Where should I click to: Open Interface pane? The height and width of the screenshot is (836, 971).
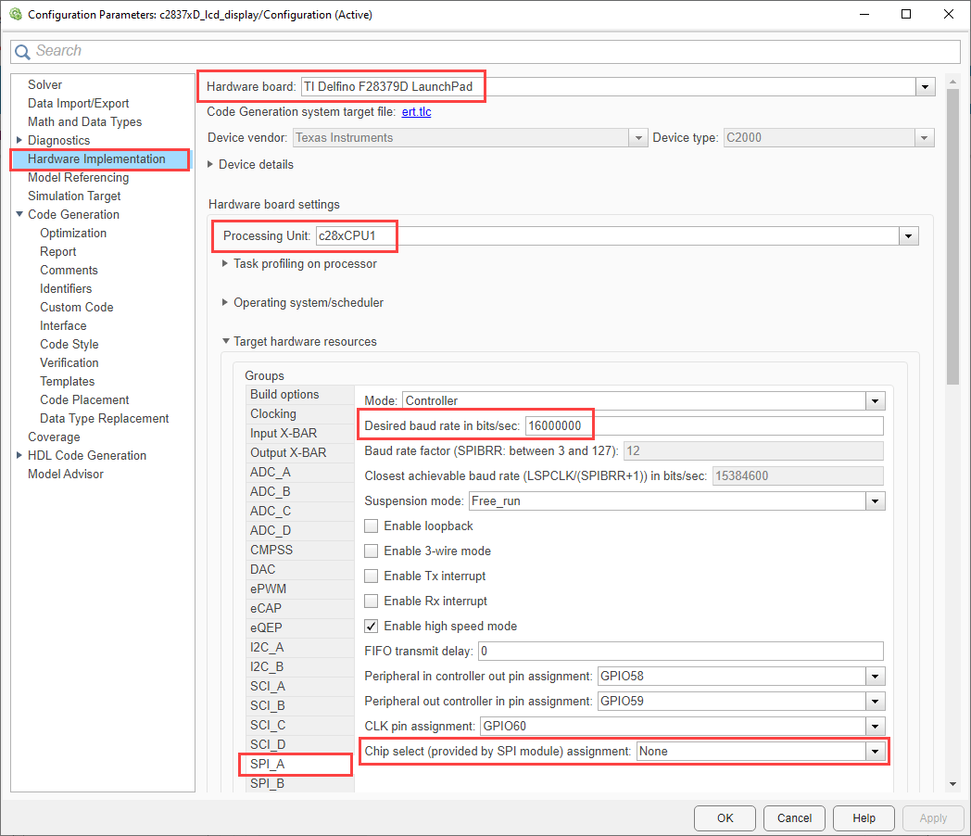(x=63, y=325)
